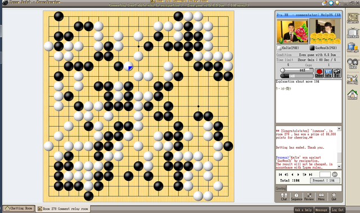The height and width of the screenshot is (213, 360).
Task: Step back one move
Action: pyautogui.click(x=292, y=175)
